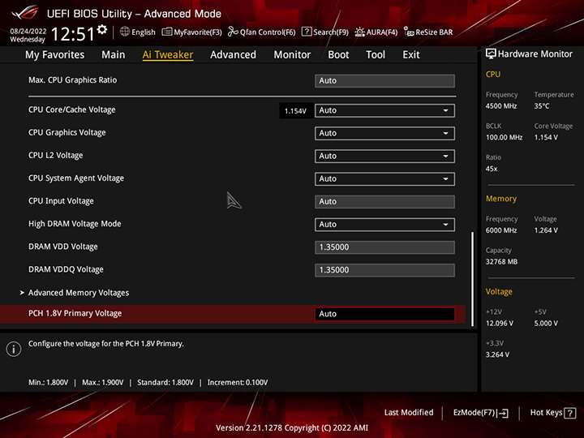
Task: Click the info icon in help area
Action: pos(13,349)
